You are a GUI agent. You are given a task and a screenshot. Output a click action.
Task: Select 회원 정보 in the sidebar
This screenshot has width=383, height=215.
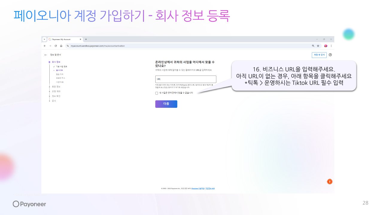tap(56, 87)
